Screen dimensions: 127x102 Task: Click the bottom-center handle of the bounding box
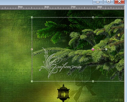93,81
